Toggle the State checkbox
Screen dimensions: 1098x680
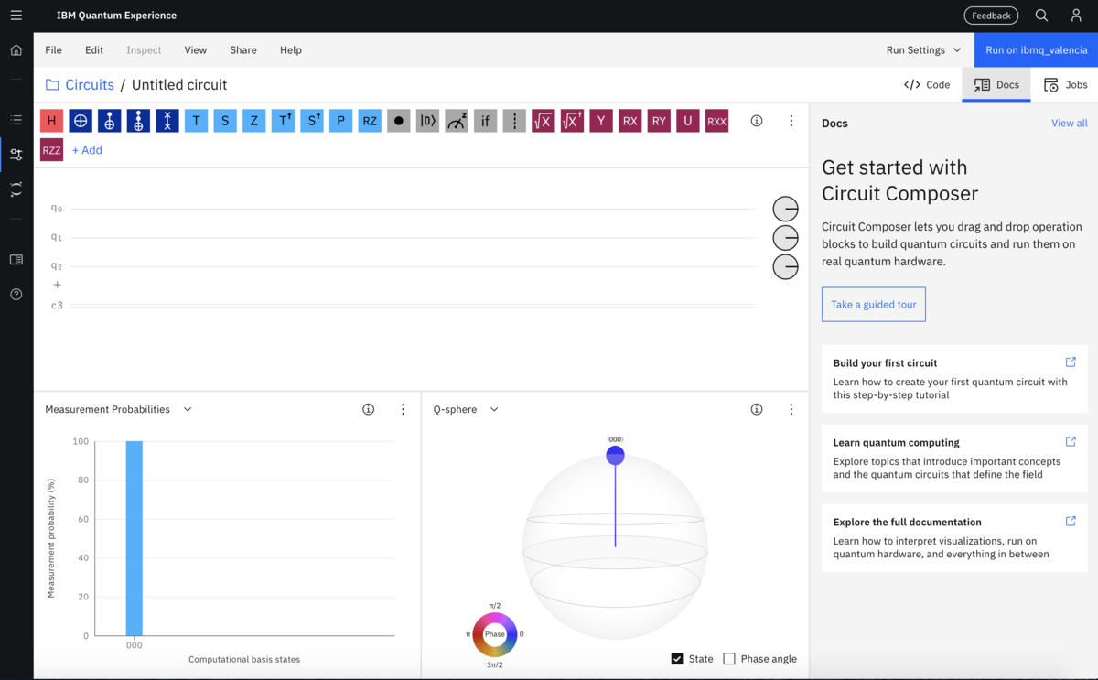pyautogui.click(x=677, y=659)
